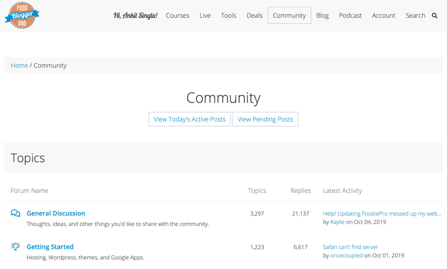This screenshot has height=269, width=447.
Task: Open the Community tab in the navigation
Action: point(289,15)
